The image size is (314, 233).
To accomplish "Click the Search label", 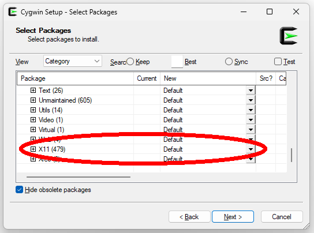I will point(118,62).
